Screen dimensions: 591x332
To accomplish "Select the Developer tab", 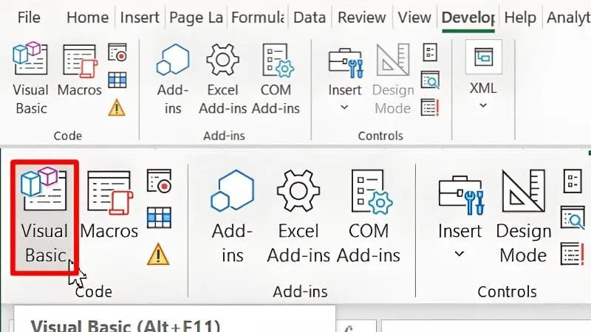I will pos(468,17).
